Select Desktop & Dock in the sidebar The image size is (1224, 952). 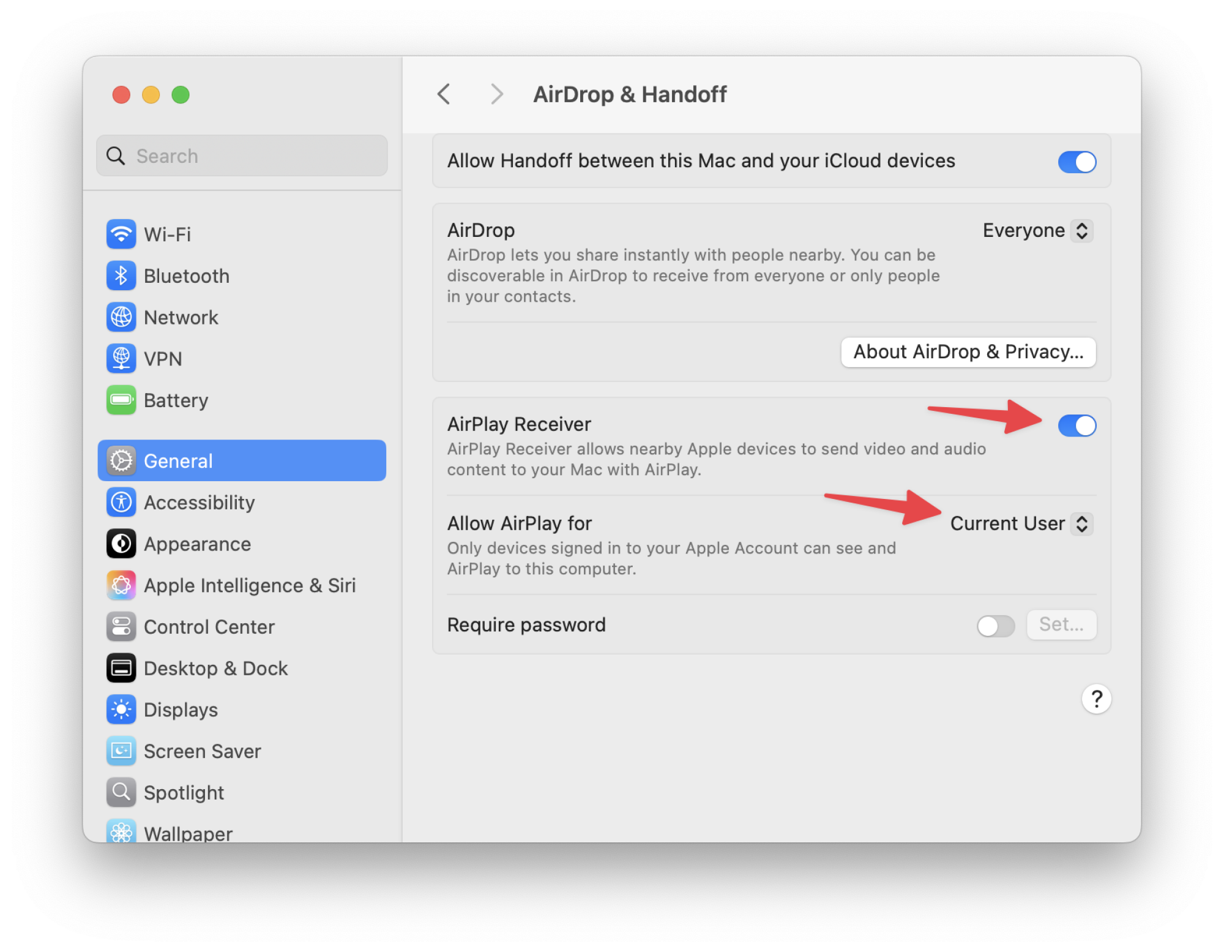point(242,668)
